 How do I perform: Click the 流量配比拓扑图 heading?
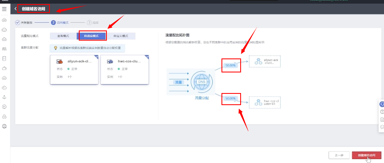[177, 35]
